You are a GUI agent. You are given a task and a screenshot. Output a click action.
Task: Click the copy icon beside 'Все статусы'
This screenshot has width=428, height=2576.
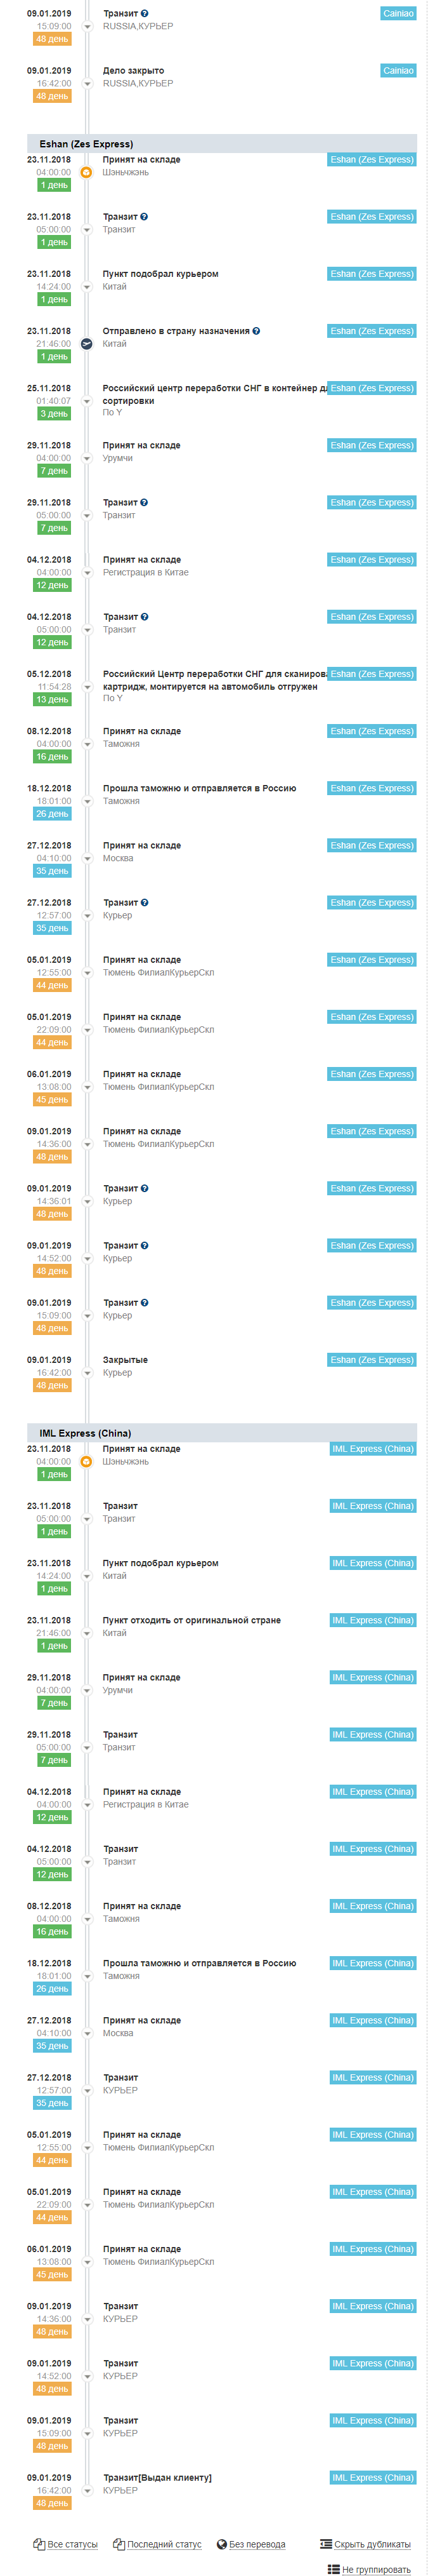pyautogui.click(x=39, y=2543)
